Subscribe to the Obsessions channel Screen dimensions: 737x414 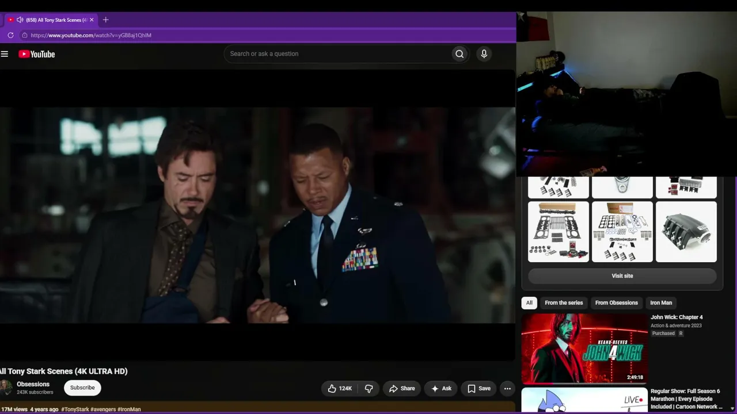[x=82, y=388]
